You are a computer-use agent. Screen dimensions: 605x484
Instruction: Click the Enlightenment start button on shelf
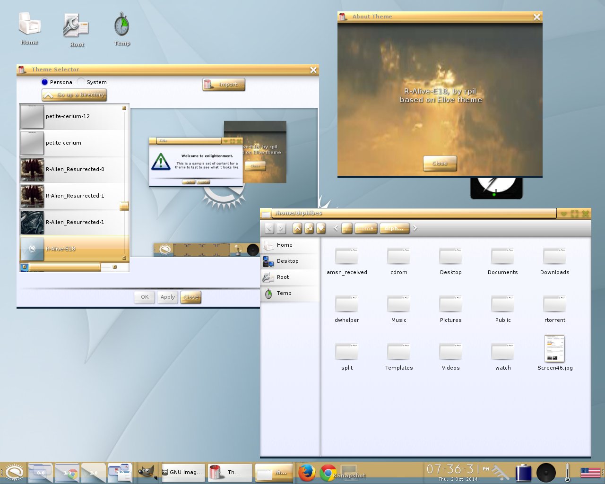[13, 473]
